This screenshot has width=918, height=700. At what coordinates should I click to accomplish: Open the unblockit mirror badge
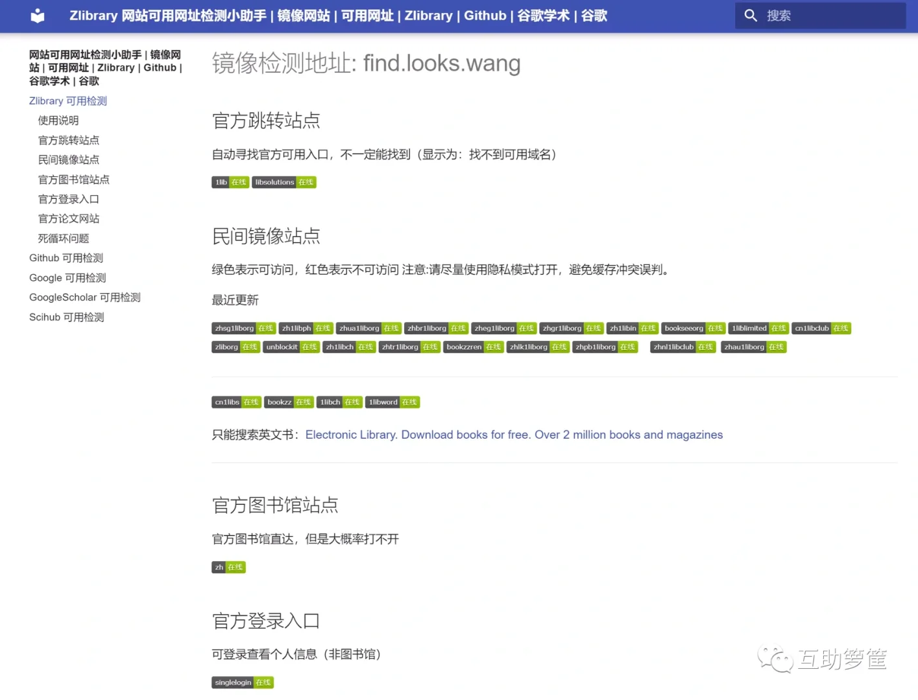[291, 347]
